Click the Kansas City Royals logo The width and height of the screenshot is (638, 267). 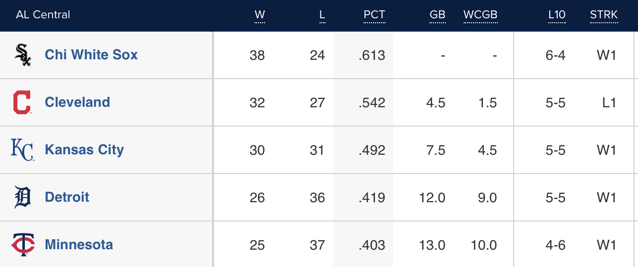coord(22,150)
